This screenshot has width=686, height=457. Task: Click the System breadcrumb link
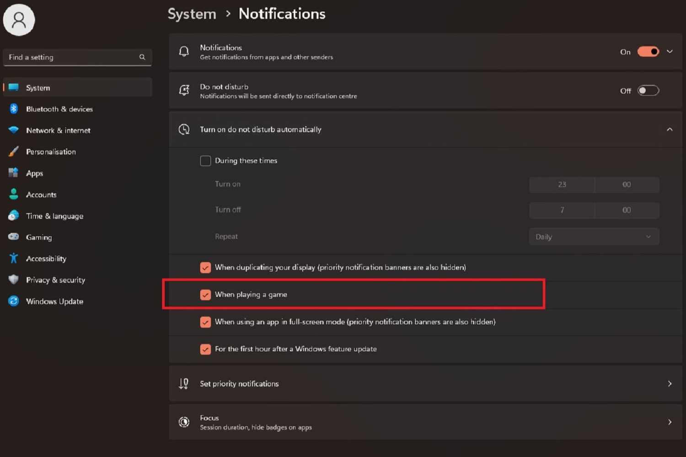(192, 14)
